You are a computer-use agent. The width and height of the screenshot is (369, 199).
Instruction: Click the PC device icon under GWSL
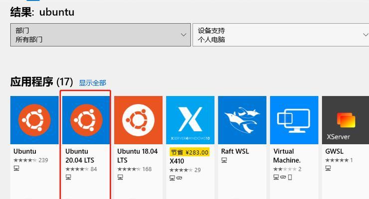coord(328,168)
